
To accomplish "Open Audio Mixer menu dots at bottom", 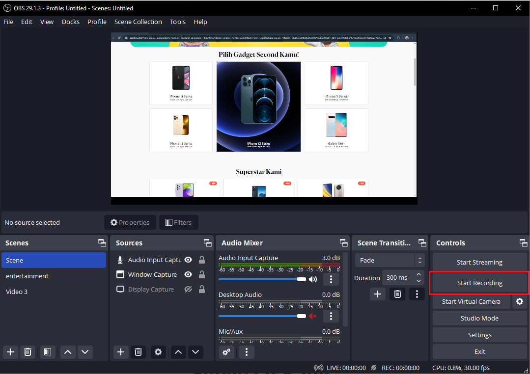I will [x=247, y=352].
